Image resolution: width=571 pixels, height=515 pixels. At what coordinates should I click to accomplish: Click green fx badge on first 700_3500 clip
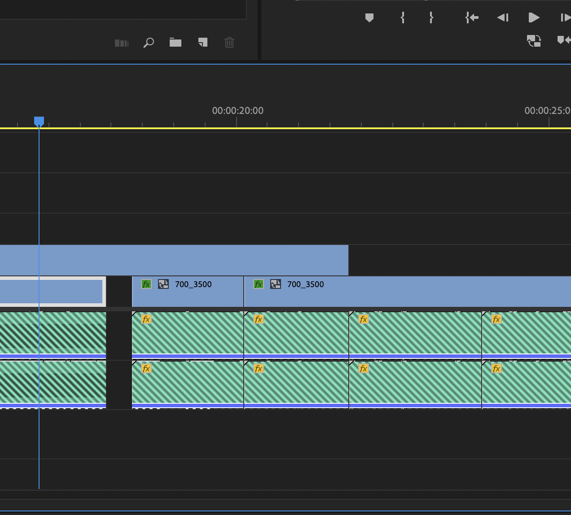click(x=146, y=284)
